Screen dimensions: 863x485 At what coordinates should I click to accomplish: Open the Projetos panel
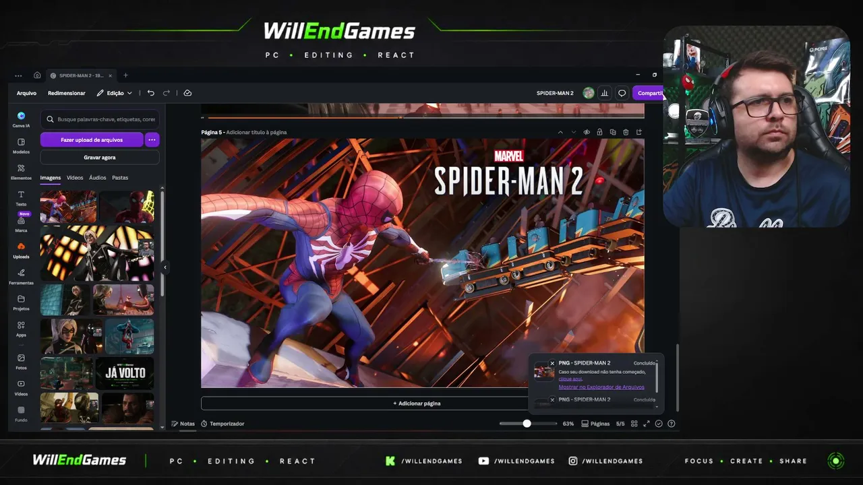(x=21, y=302)
